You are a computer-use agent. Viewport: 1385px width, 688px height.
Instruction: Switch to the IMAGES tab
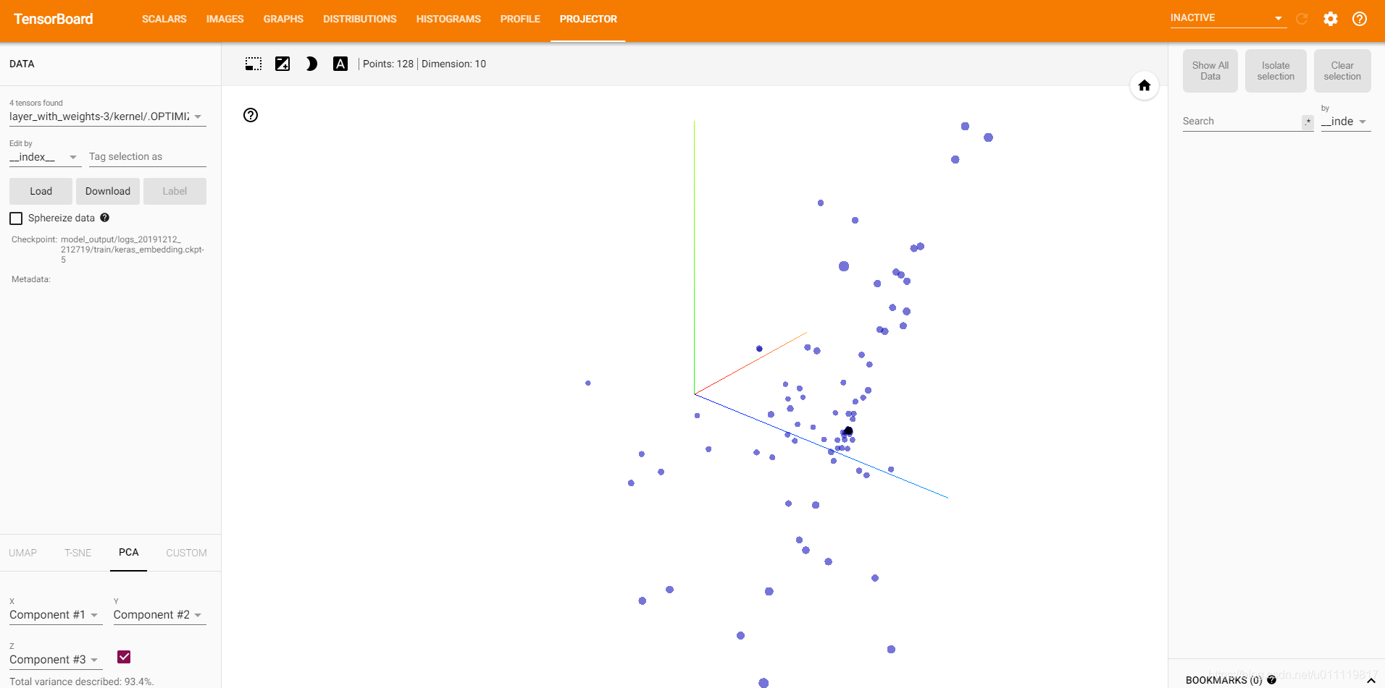pos(225,20)
